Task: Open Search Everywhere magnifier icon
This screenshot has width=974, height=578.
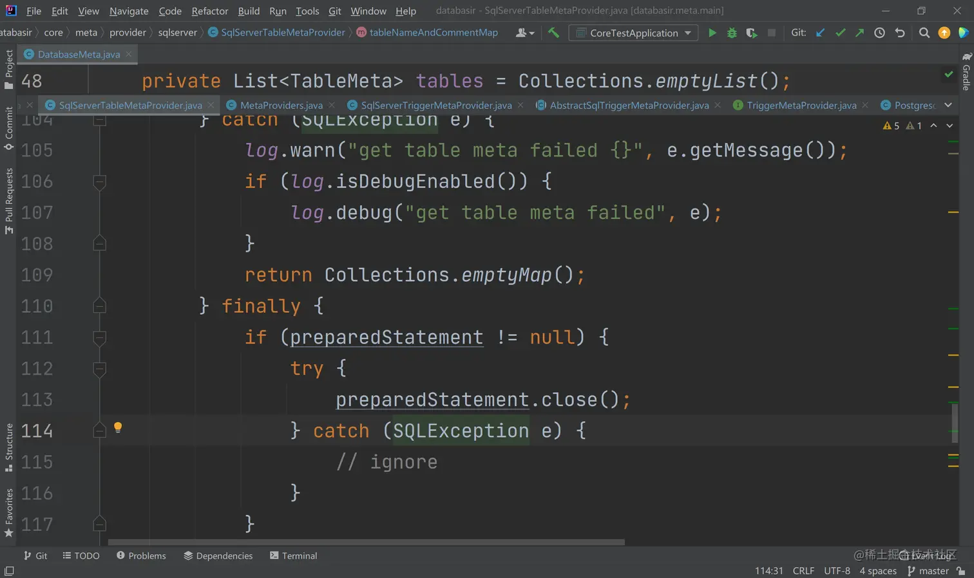Action: tap(924, 33)
